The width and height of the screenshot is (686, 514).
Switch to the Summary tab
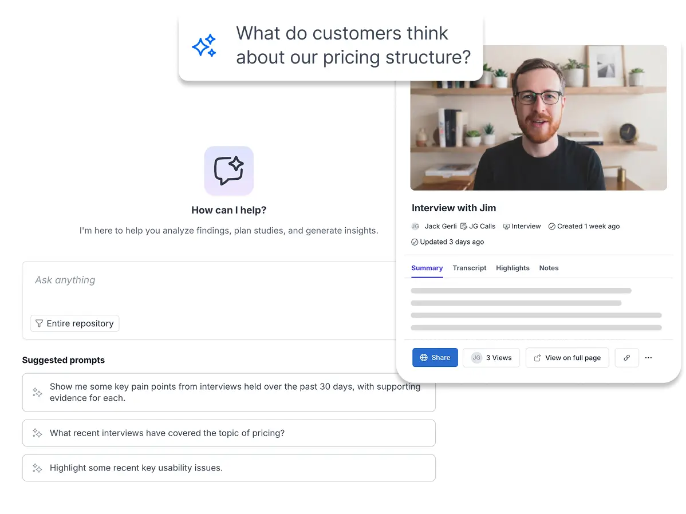[427, 268]
